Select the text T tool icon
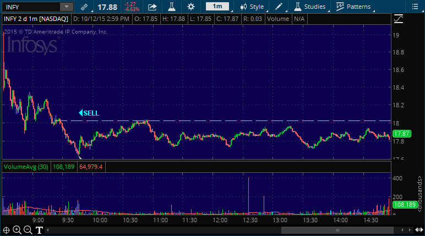 click(x=39, y=230)
